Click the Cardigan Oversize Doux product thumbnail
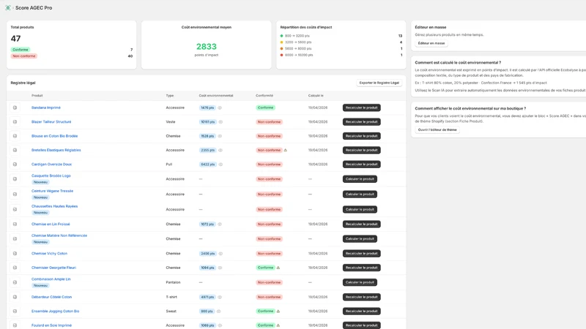Screen dimensions: 586x329 click(x=15, y=164)
